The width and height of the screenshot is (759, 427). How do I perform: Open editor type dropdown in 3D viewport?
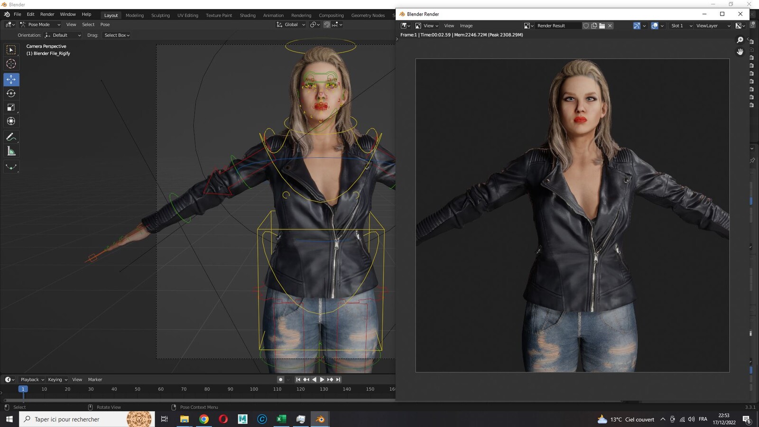(x=10, y=25)
